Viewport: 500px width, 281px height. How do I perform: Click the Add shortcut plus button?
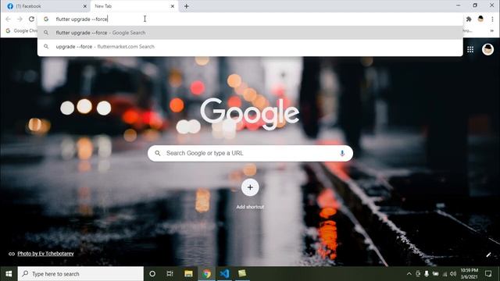pos(250,187)
